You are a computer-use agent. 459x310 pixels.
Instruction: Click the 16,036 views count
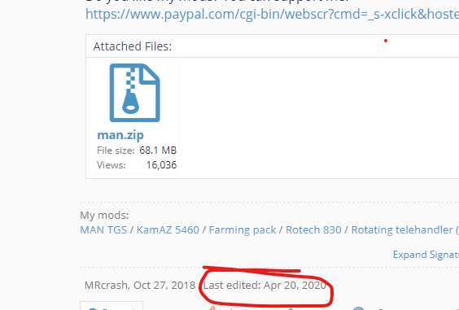point(161,165)
